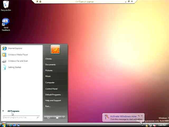The height and width of the screenshot is (127, 169).
Task: Click the user account picture
Action: 55,49
